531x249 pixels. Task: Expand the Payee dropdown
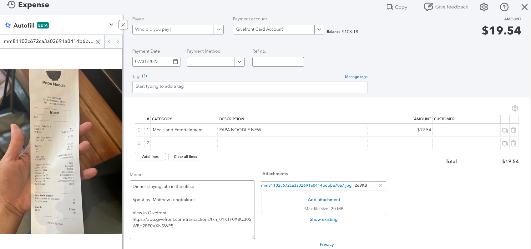point(219,29)
